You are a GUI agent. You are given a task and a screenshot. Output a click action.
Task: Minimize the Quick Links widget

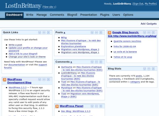coord(44,32)
